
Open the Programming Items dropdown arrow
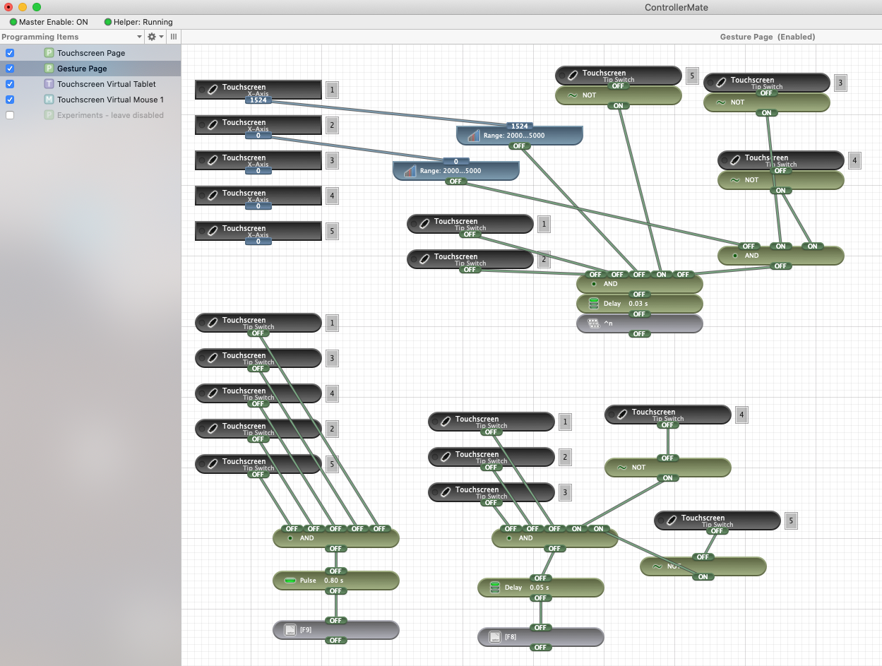139,37
